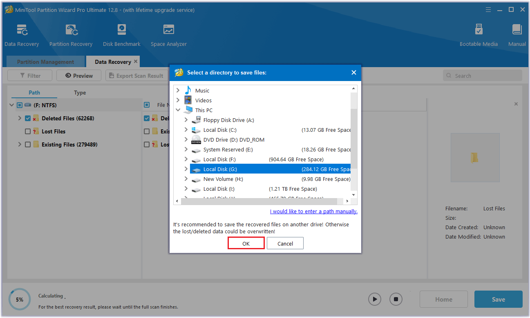Image resolution: width=530 pixels, height=318 pixels.
Task: Select DVD Drive (D:) disc icon
Action: (x=197, y=140)
